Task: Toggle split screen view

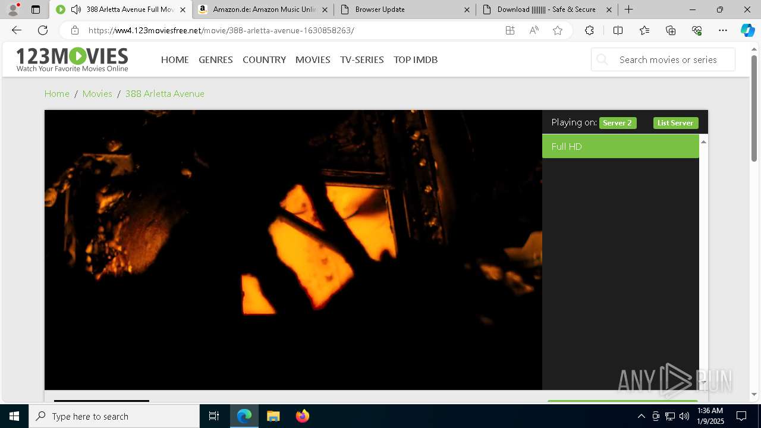Action: [x=618, y=30]
